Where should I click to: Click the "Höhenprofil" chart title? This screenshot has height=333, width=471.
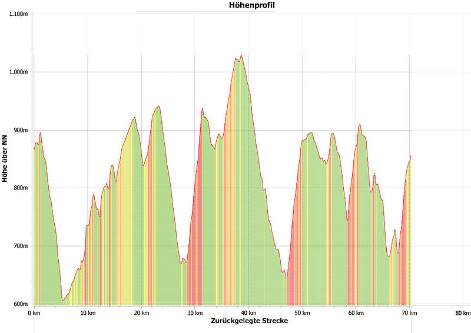click(x=252, y=5)
